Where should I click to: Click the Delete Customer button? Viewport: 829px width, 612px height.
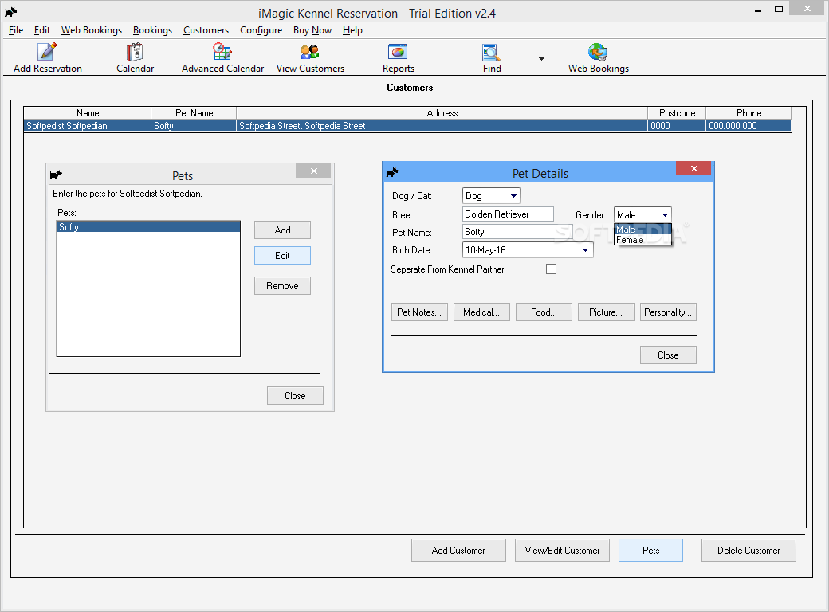point(748,550)
